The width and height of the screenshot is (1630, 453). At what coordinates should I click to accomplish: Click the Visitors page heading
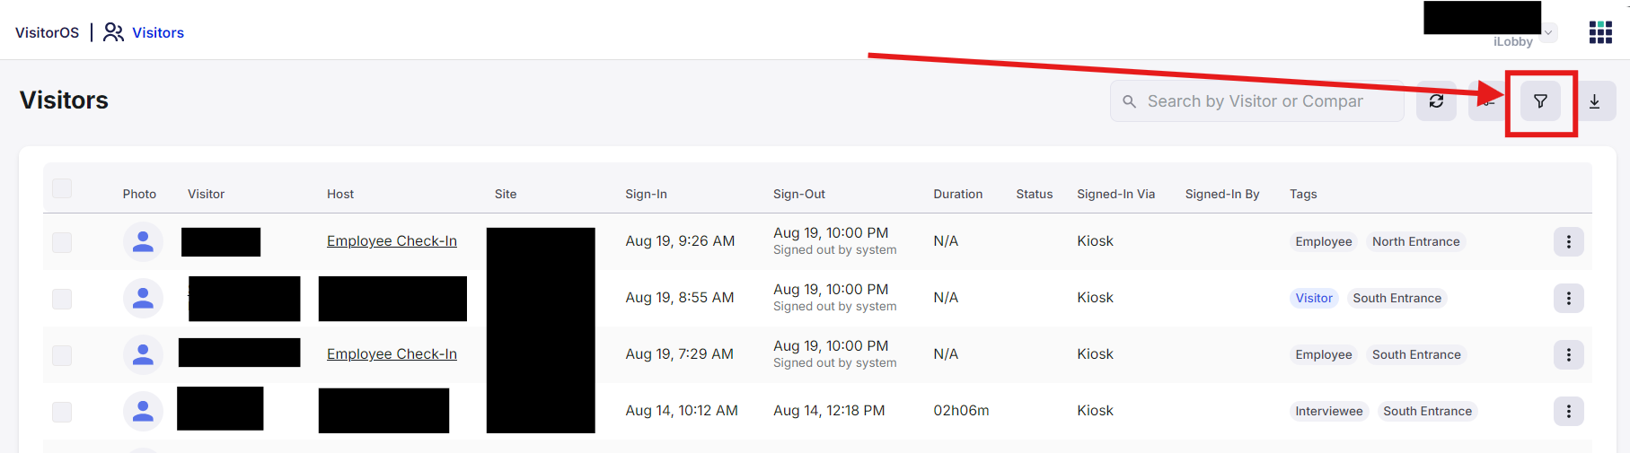coord(64,100)
